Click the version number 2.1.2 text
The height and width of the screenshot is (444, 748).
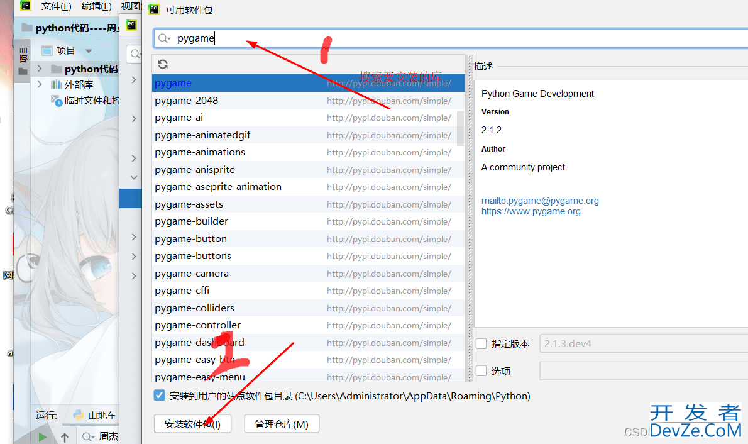click(492, 130)
